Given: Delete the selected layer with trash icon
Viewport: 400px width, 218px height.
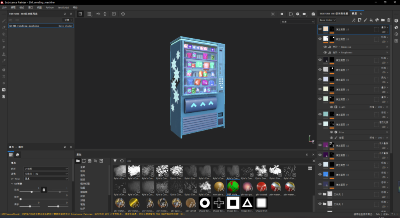Looking at the screenshot, I should click(389, 20).
